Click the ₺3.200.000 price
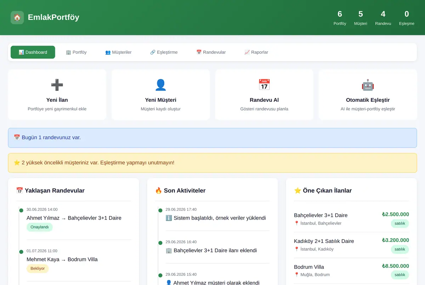This screenshot has height=285, width=425. point(396,240)
